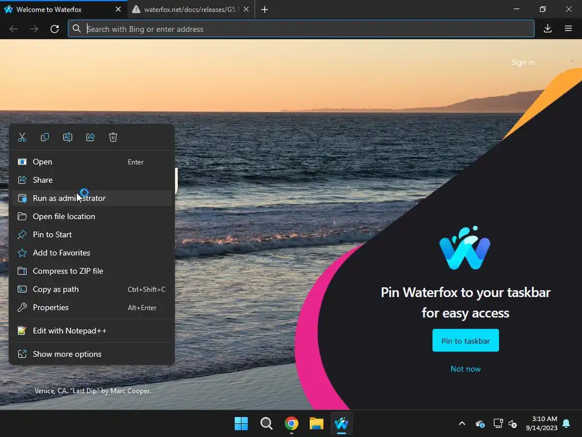Reload the current page
The height and width of the screenshot is (437, 582).
tap(55, 29)
